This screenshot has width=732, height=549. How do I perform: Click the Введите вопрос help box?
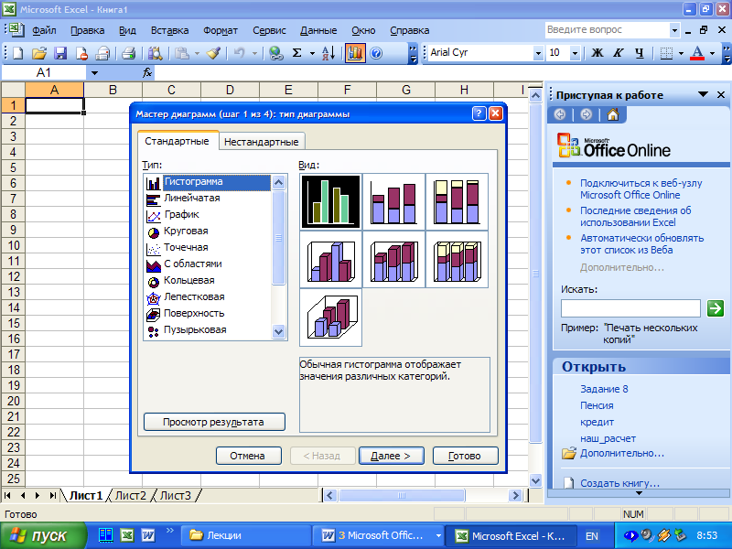tap(608, 30)
